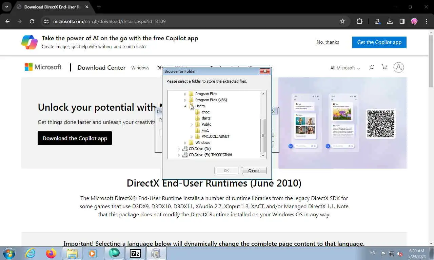This screenshot has width=434, height=260.
Task: Select the choc user folder
Action: click(x=205, y=112)
